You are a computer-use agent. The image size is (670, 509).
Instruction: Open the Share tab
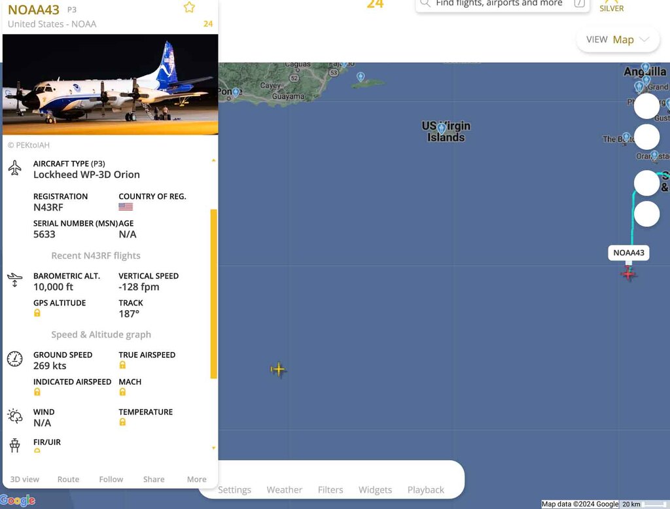click(x=154, y=479)
